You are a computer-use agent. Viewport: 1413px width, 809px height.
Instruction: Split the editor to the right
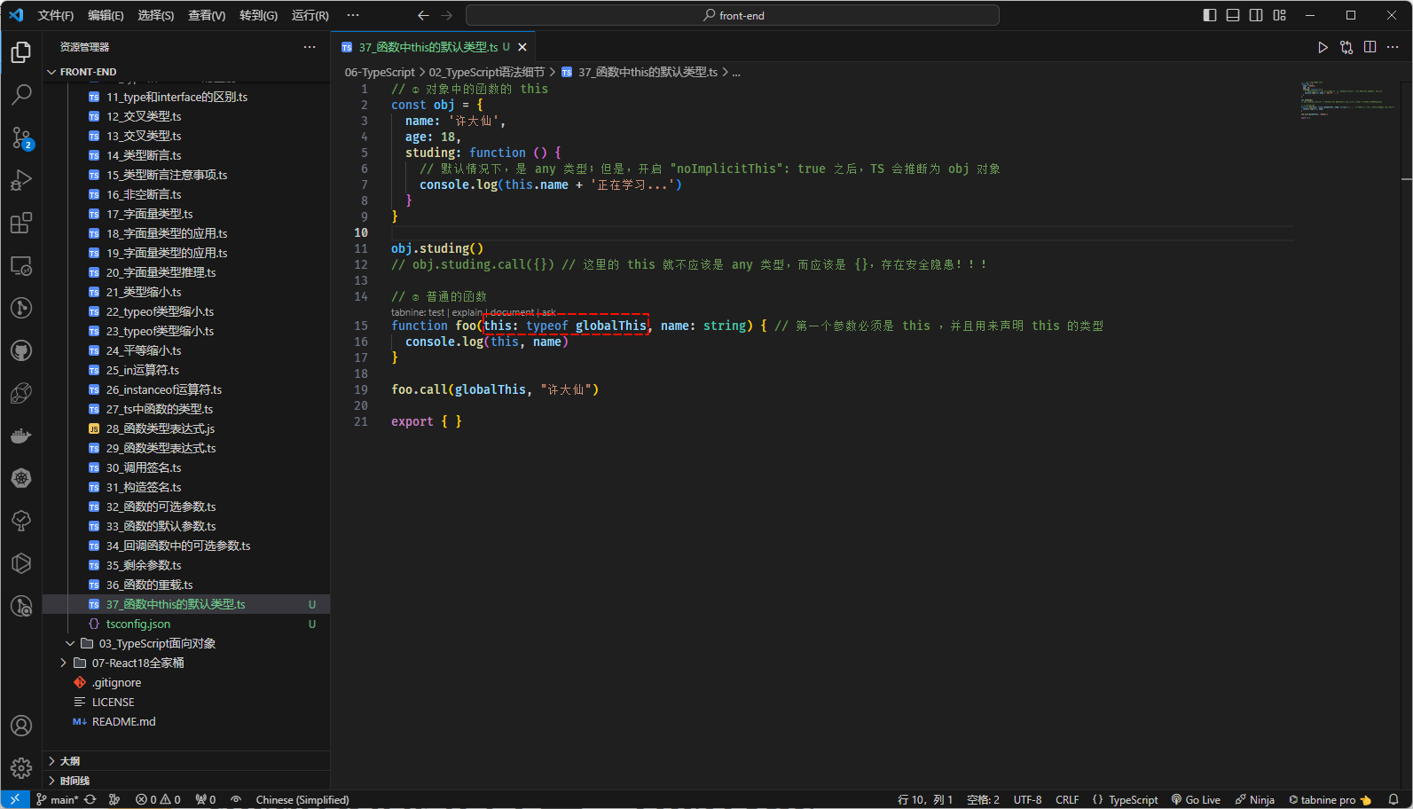1370,47
